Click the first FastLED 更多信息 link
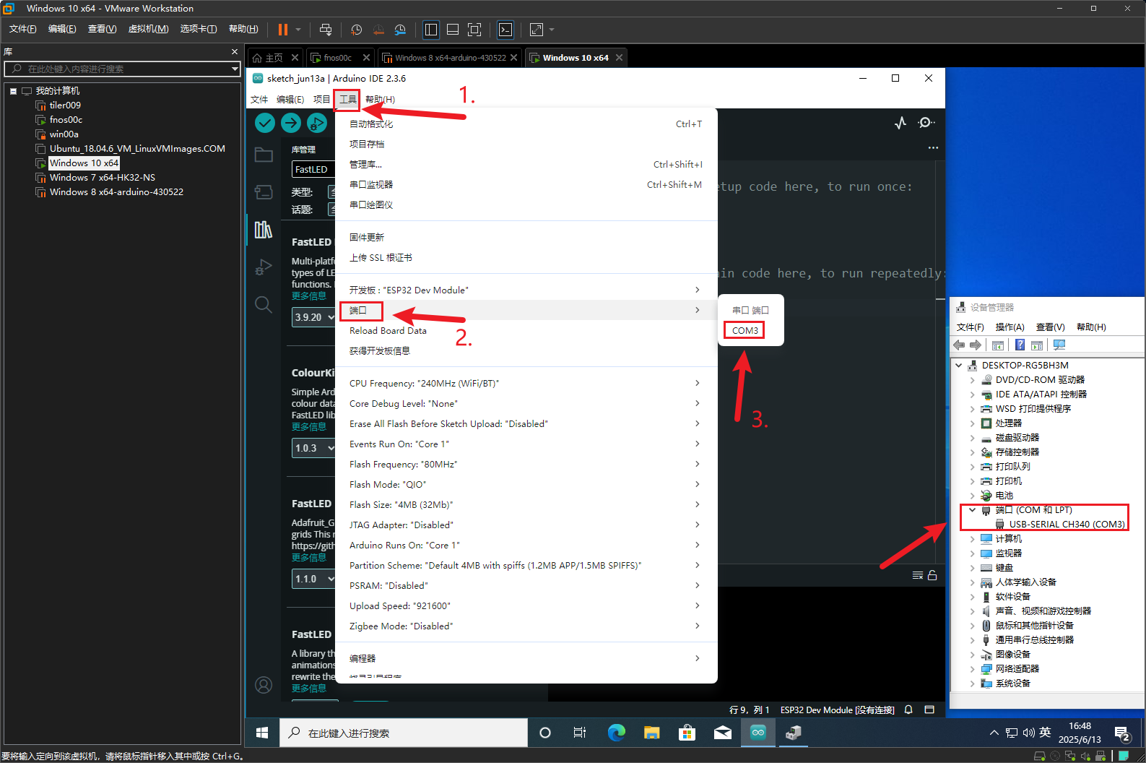The width and height of the screenshot is (1146, 763). pyautogui.click(x=309, y=296)
